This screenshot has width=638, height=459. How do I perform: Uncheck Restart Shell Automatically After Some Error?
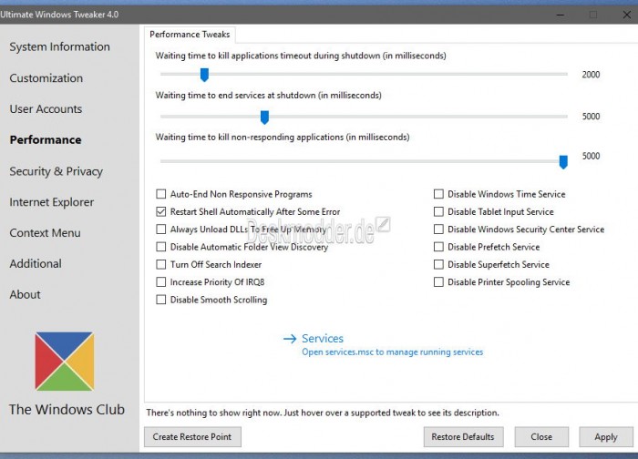(x=161, y=211)
